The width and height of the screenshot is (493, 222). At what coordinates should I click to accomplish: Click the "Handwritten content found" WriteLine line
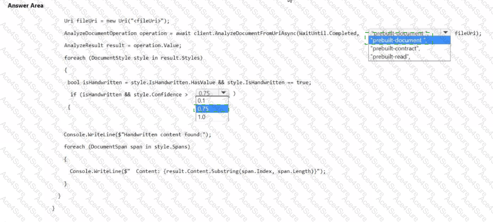(x=137, y=134)
